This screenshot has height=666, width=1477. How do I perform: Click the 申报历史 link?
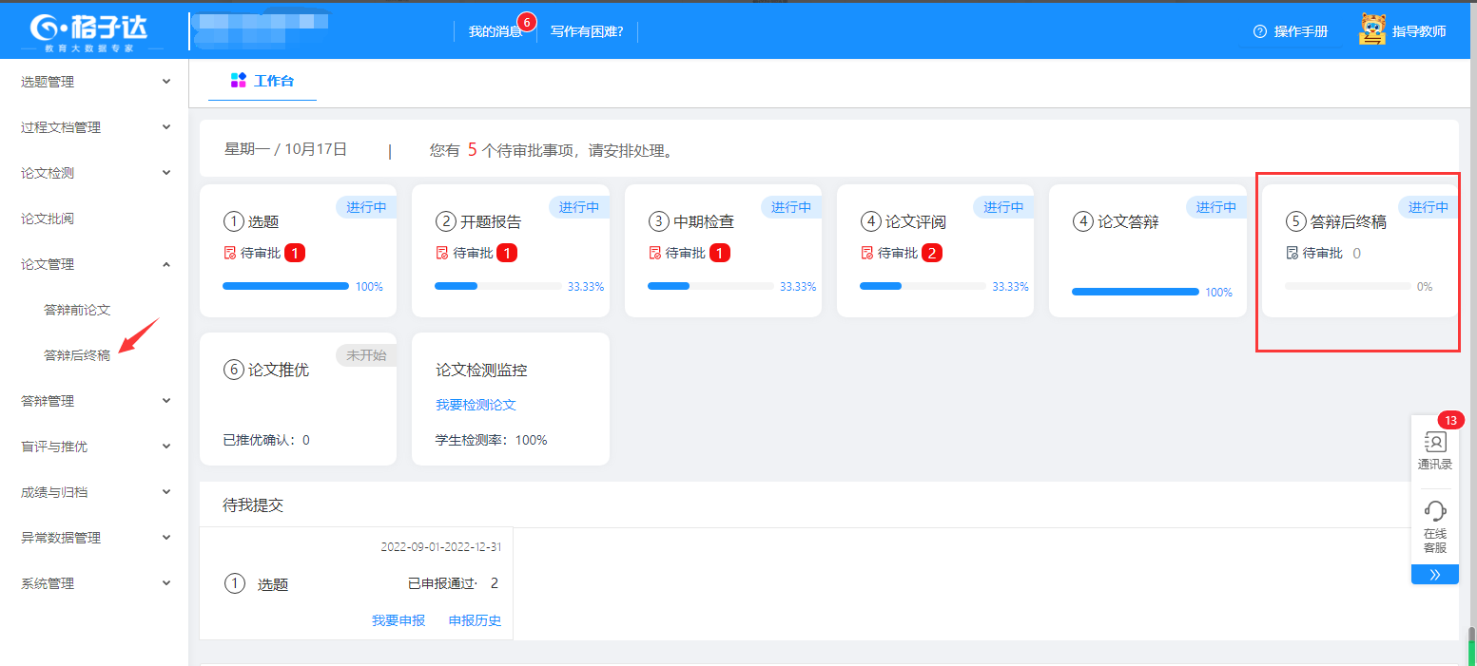tap(475, 620)
